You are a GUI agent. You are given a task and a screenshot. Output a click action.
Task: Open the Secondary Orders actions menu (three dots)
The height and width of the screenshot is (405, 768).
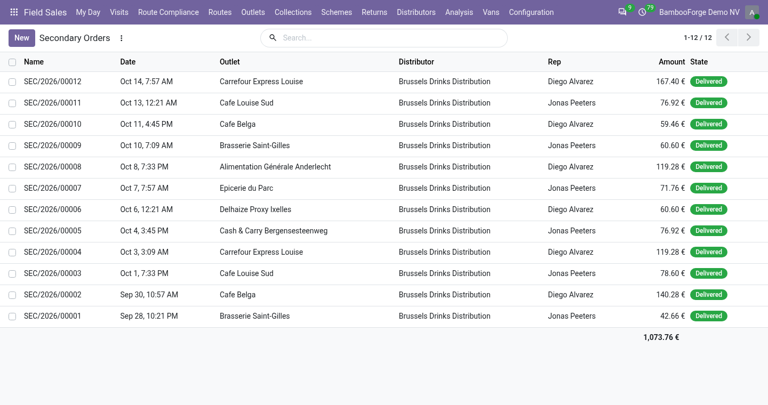(121, 38)
